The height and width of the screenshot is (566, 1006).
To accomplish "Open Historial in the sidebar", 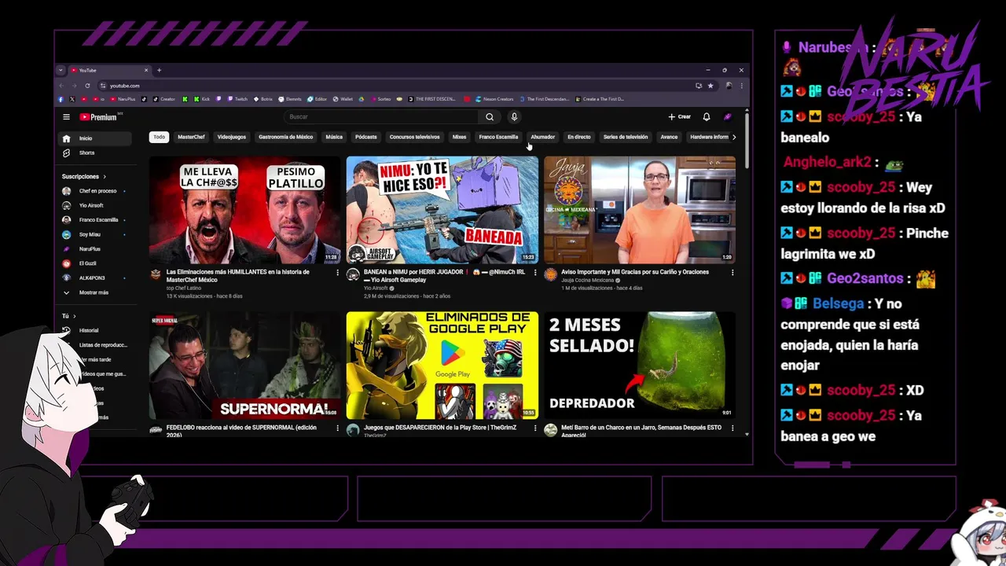I will pyautogui.click(x=95, y=330).
